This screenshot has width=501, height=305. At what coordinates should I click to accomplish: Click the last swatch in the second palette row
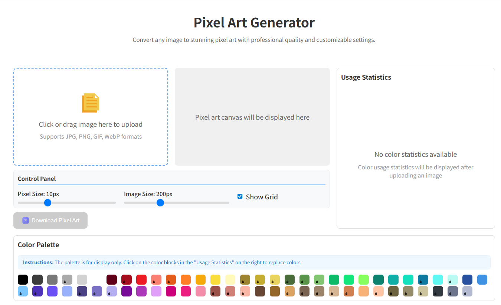pos(468,291)
